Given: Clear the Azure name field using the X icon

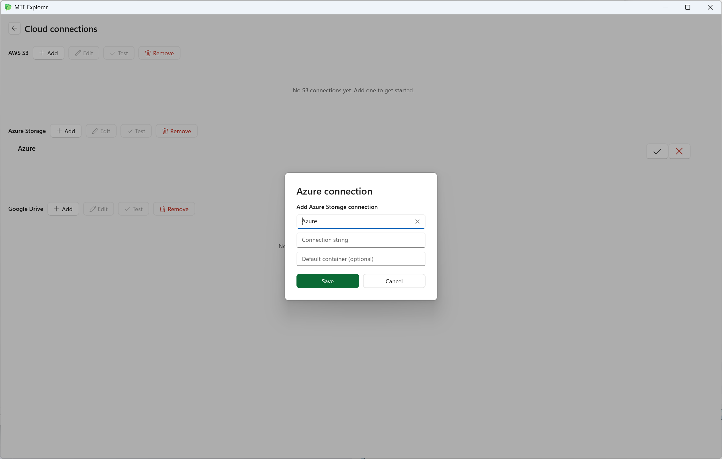Looking at the screenshot, I should 417,221.
